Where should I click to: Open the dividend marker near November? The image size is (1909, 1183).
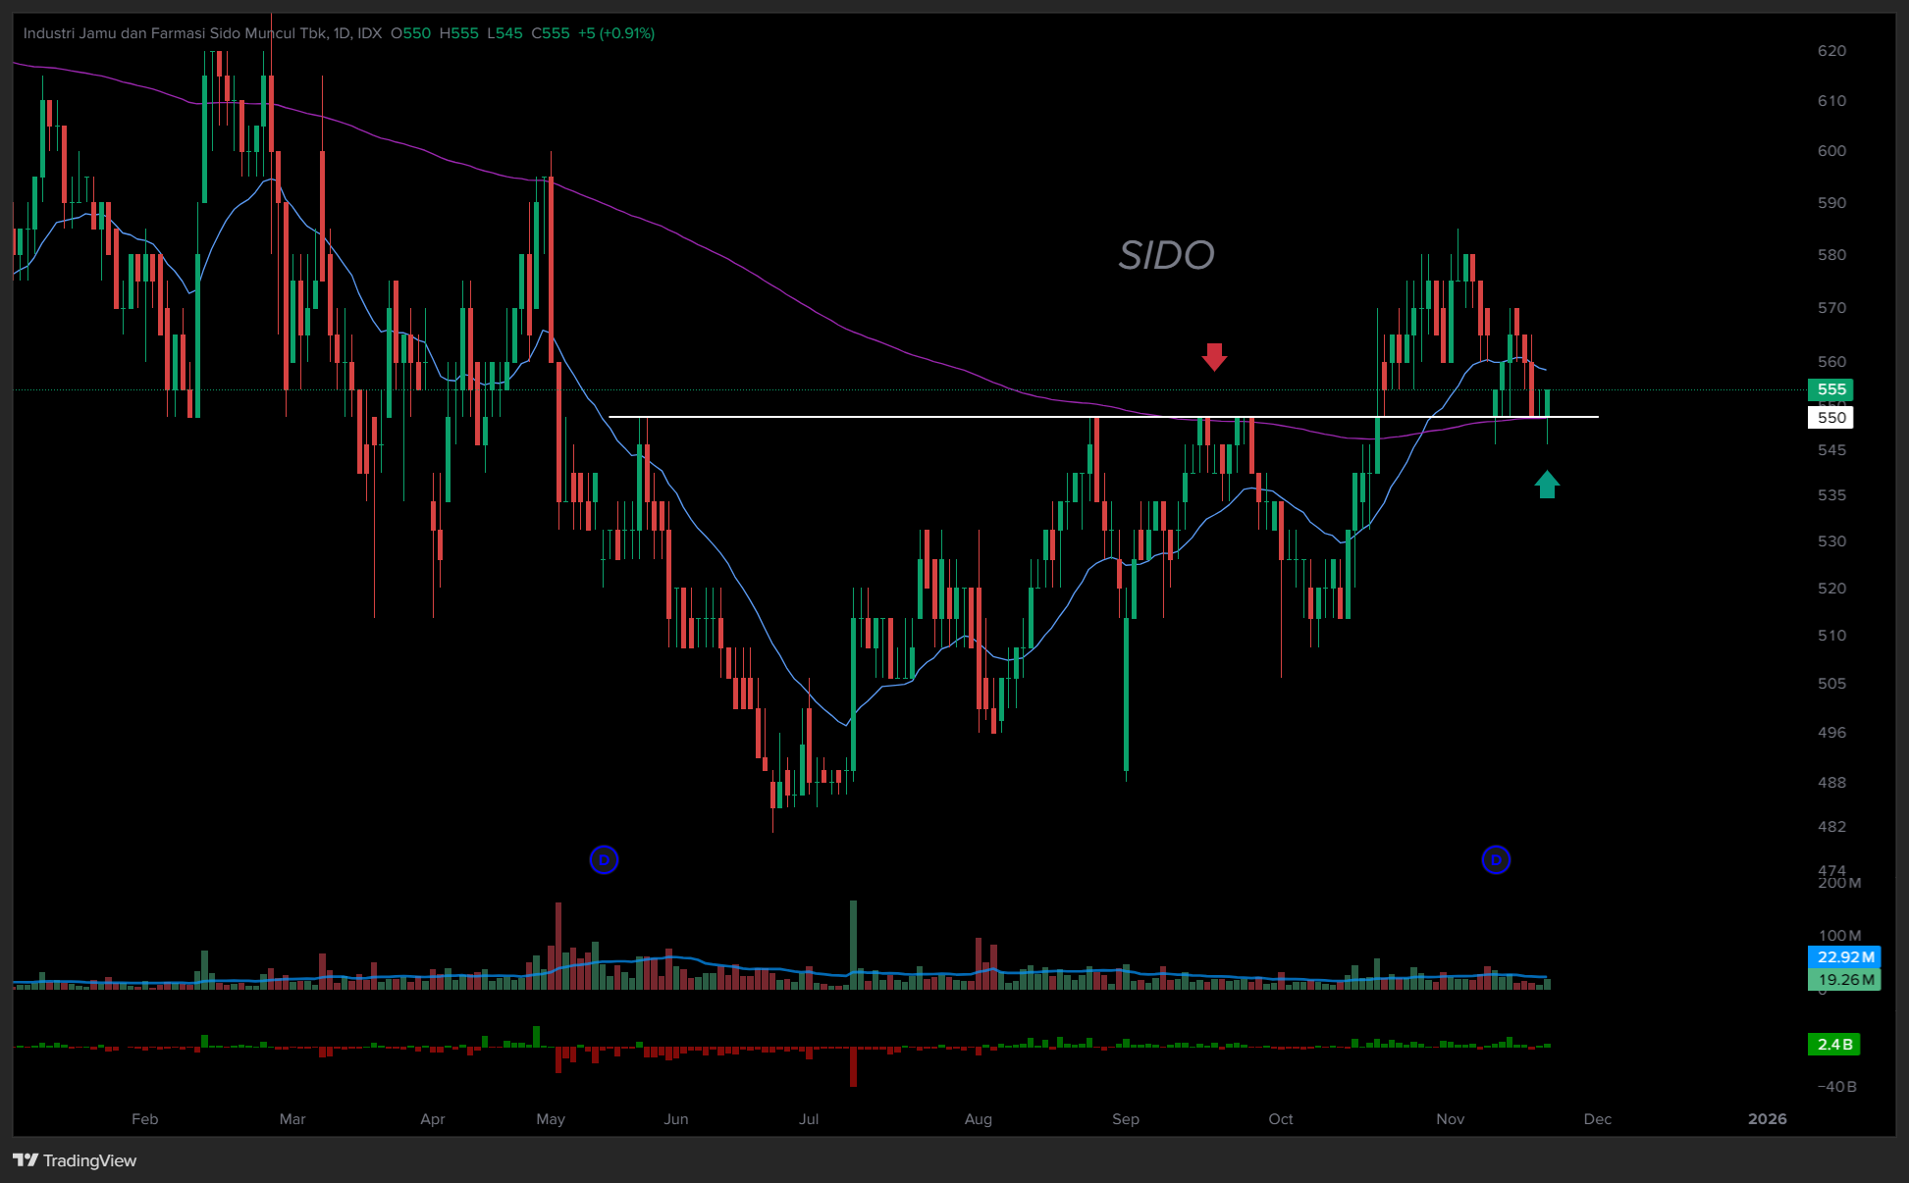pyautogui.click(x=1496, y=860)
